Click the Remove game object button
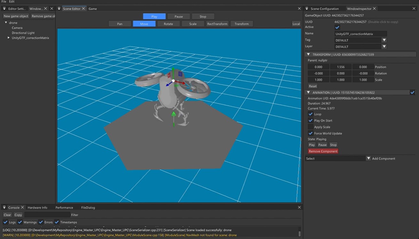 tap(43, 16)
